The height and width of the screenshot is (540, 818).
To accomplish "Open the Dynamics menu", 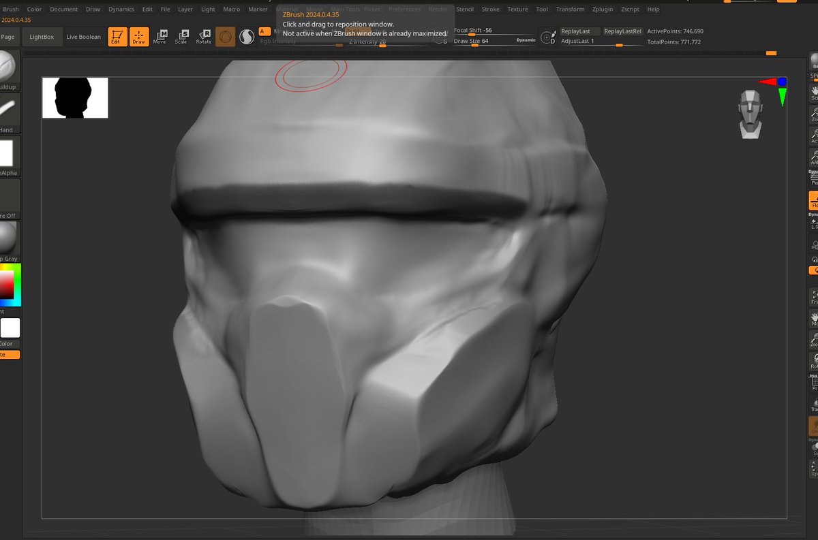I will click(x=121, y=10).
